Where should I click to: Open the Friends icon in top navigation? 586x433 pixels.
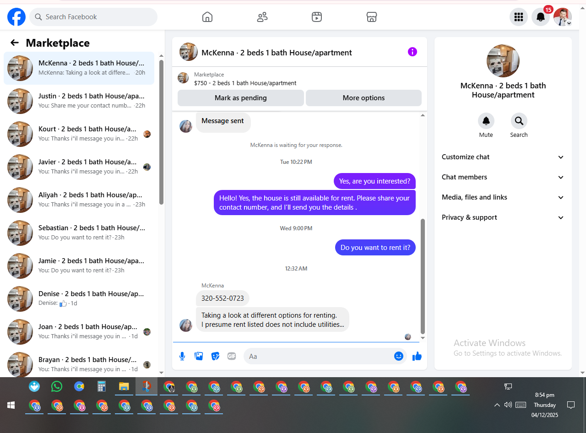coord(262,17)
